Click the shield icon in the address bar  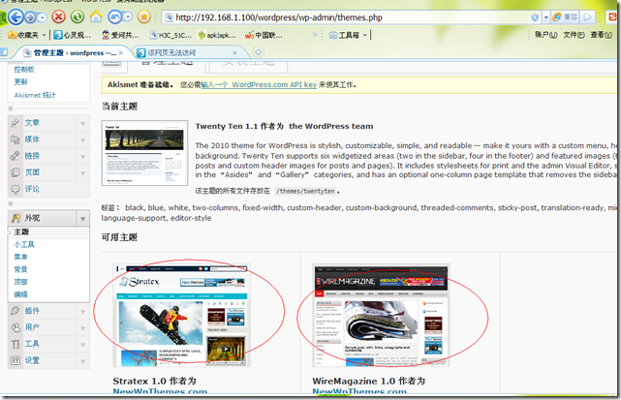(x=535, y=17)
